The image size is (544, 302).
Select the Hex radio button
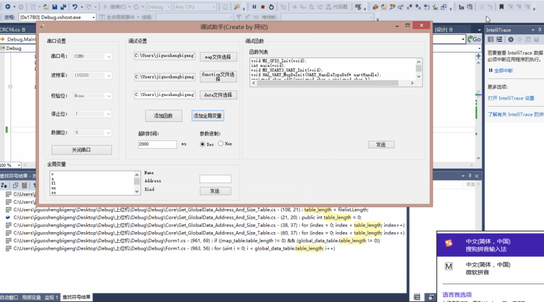[220, 143]
